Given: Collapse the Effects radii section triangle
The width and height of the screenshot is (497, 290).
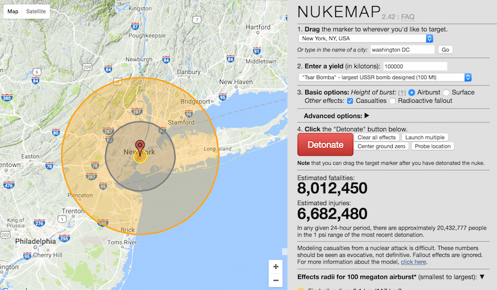Looking at the screenshot, I should pos(482,276).
